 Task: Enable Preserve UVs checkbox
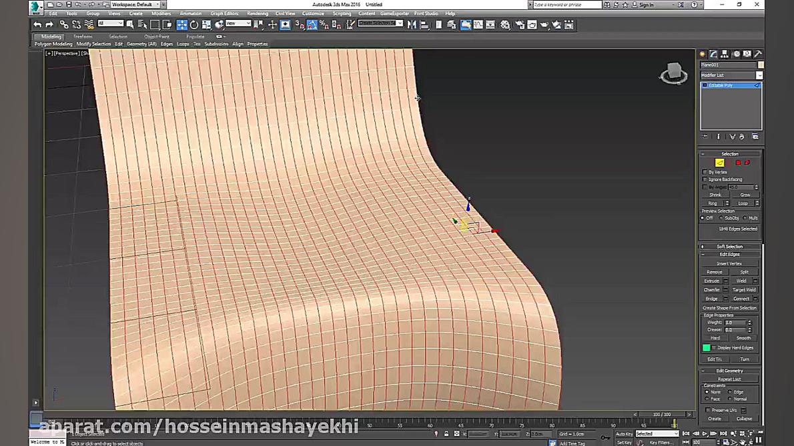tap(708, 410)
